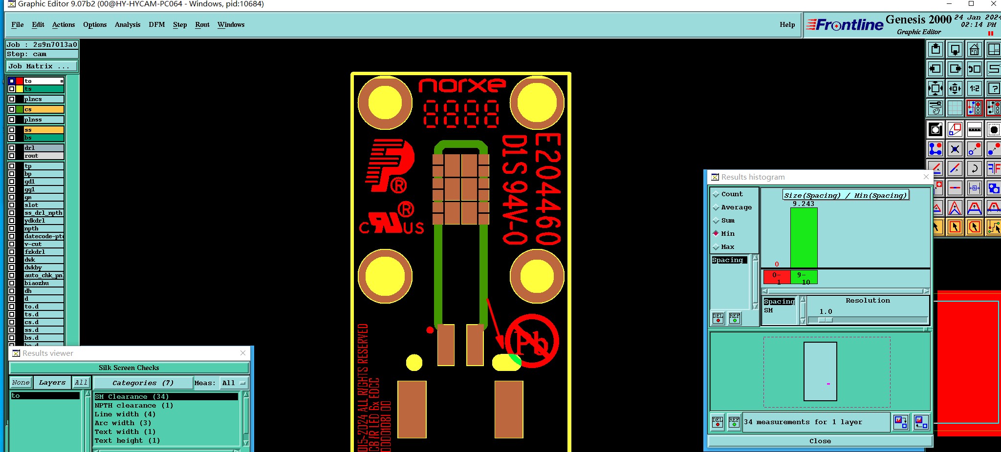Open the Meas: All dropdown
Screen dimensions: 1001x452
[x=234, y=383]
